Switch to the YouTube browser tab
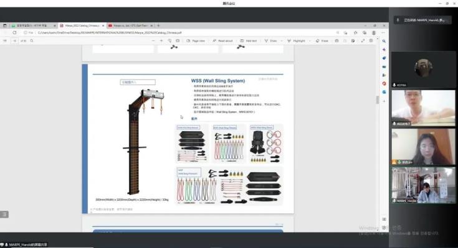Screen dimensions: 458x248 (131, 25)
